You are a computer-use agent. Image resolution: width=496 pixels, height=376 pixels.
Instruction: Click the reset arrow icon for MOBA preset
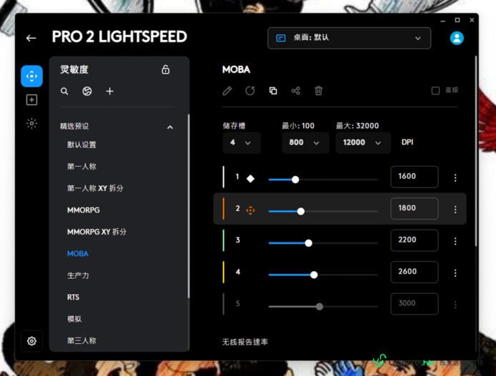point(250,91)
